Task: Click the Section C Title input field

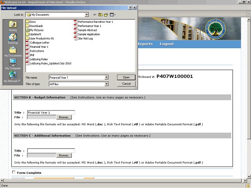Action: coord(51,151)
